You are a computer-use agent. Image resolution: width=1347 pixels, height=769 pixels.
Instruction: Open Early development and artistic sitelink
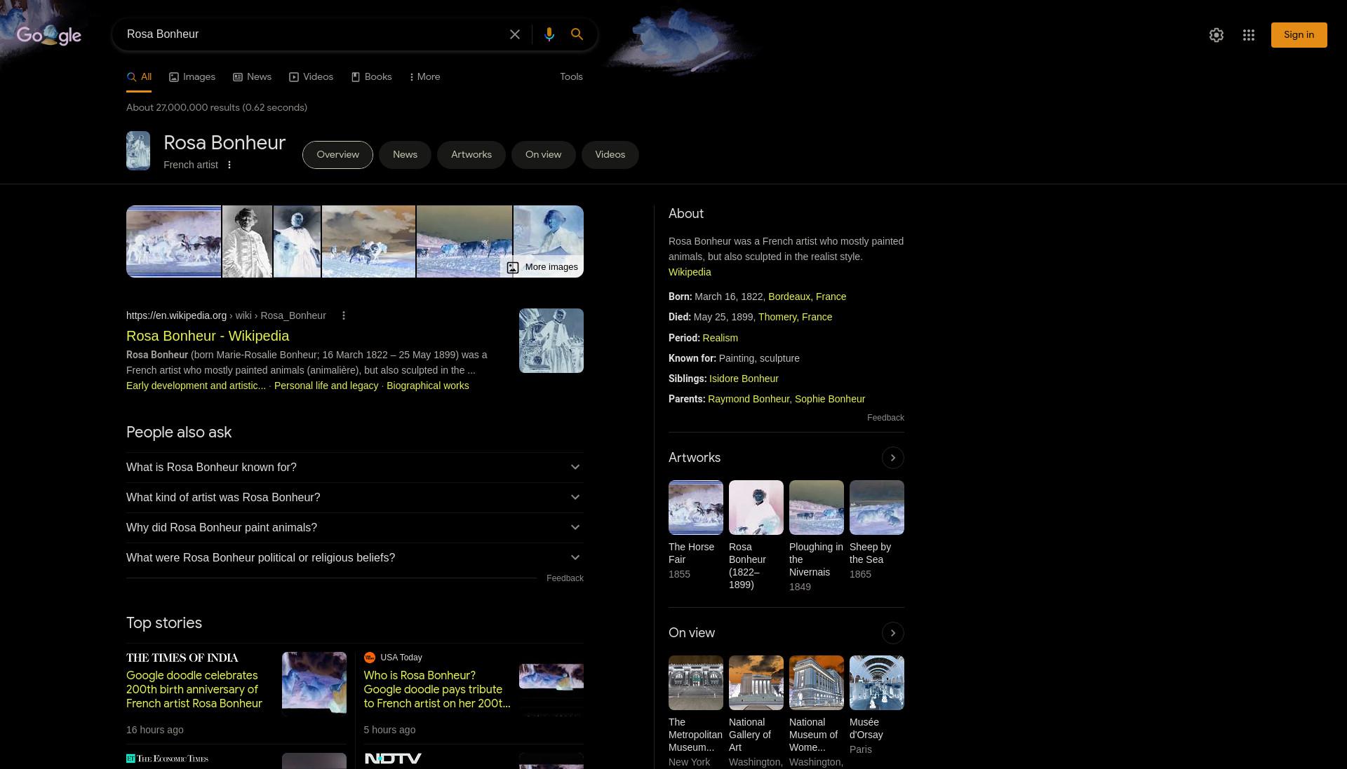point(196,386)
